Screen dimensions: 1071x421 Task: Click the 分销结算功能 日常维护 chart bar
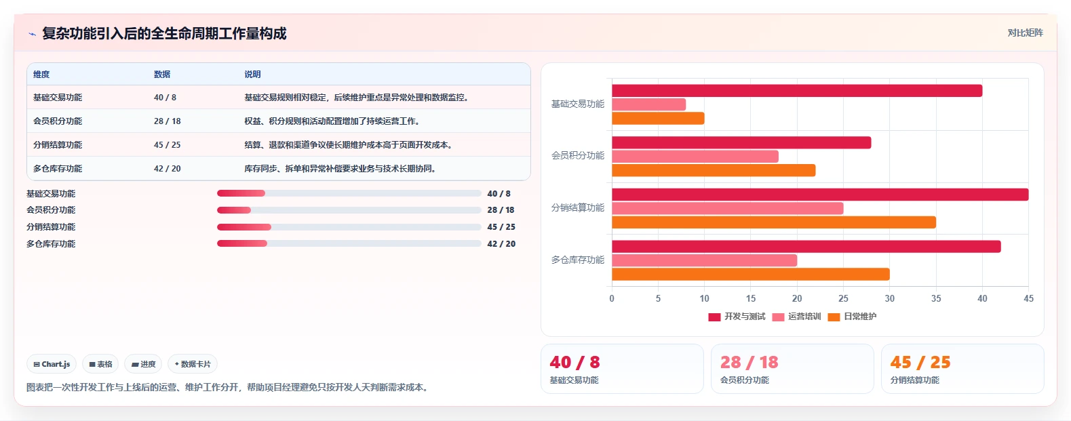coord(774,222)
